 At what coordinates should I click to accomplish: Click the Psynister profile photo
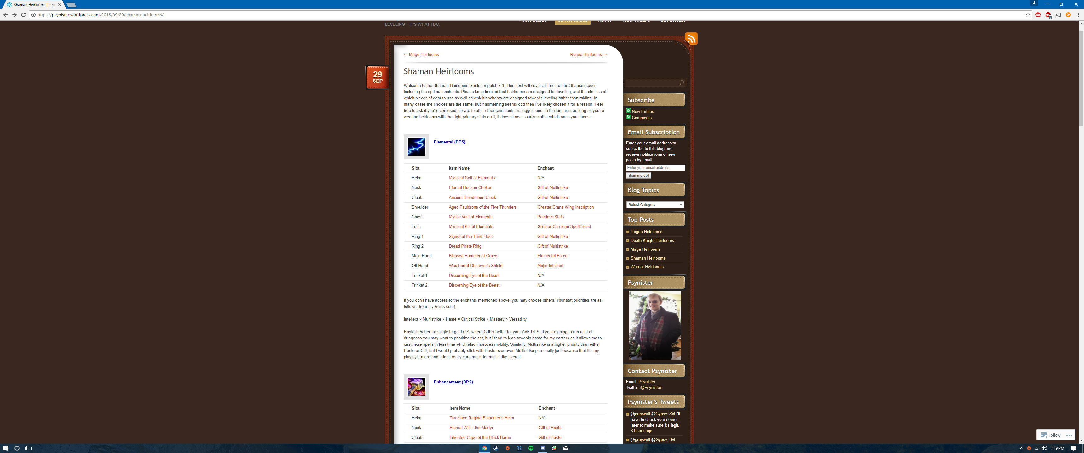tap(655, 325)
